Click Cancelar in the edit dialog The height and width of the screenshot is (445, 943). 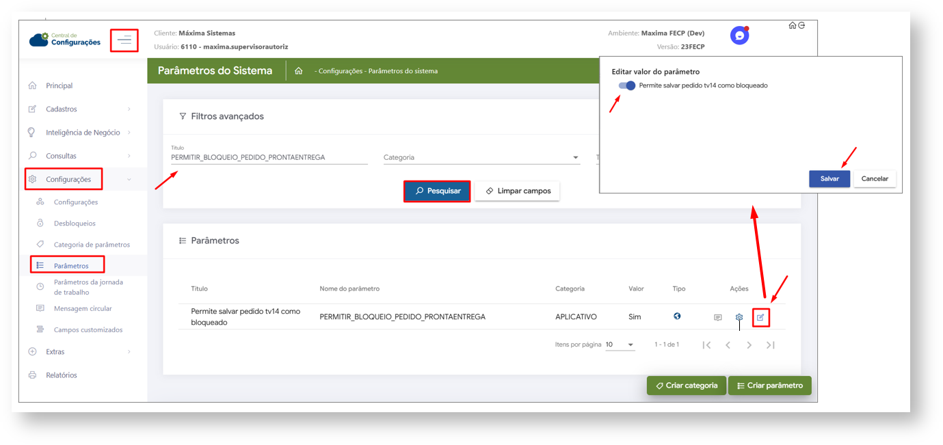(875, 178)
